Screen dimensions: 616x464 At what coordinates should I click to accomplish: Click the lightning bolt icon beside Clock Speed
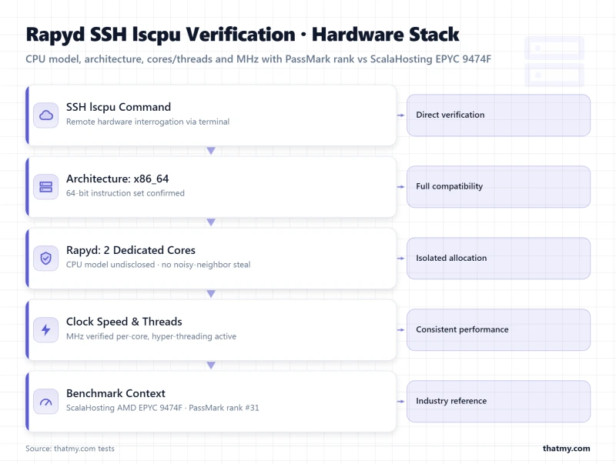click(x=46, y=330)
